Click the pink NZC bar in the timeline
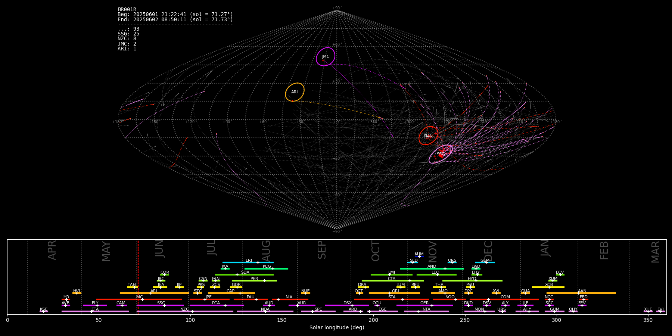Image resolution: width=672 pixels, height=336 pixels. point(185,311)
